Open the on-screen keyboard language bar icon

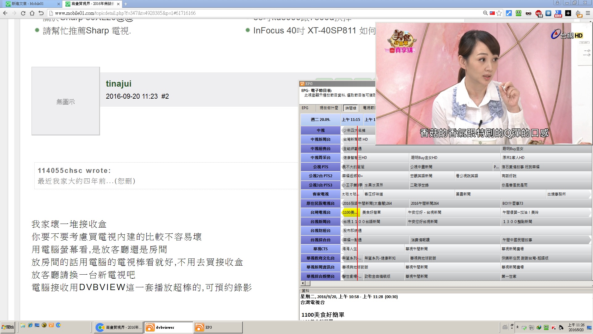tap(505, 327)
